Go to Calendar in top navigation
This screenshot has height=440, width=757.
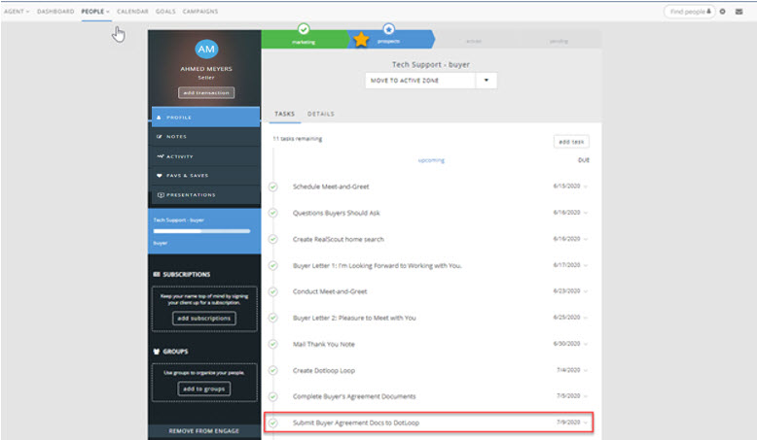point(132,11)
